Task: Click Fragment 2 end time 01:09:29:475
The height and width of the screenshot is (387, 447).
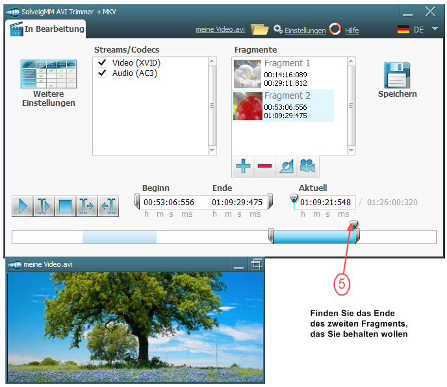Action: pos(285,116)
